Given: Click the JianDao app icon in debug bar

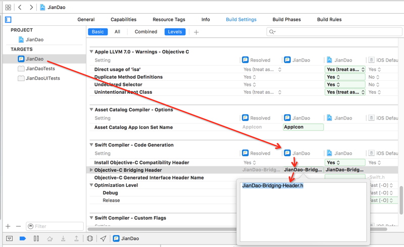Looking at the screenshot, I should point(116,238).
